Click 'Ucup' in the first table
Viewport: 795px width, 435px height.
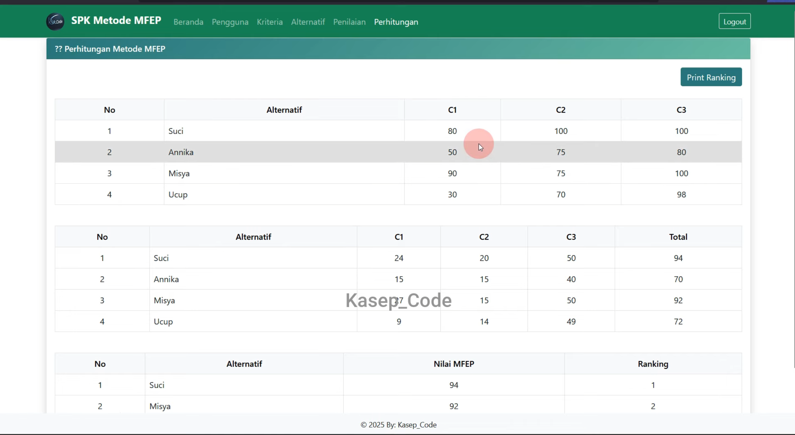coord(178,195)
